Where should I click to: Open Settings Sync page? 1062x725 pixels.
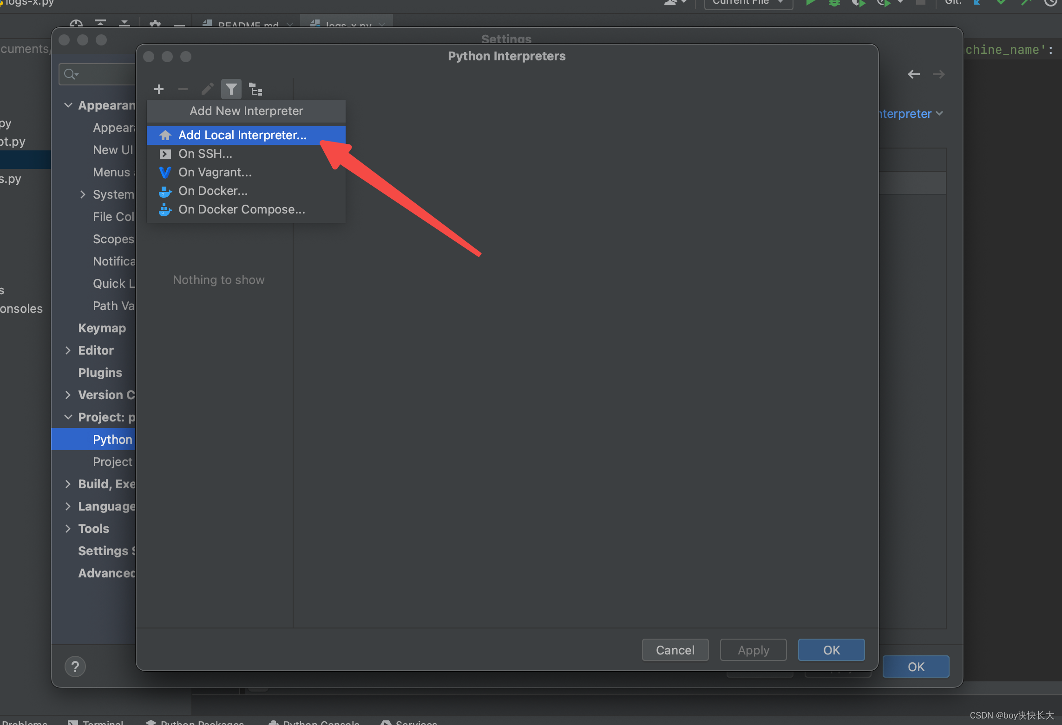click(107, 551)
